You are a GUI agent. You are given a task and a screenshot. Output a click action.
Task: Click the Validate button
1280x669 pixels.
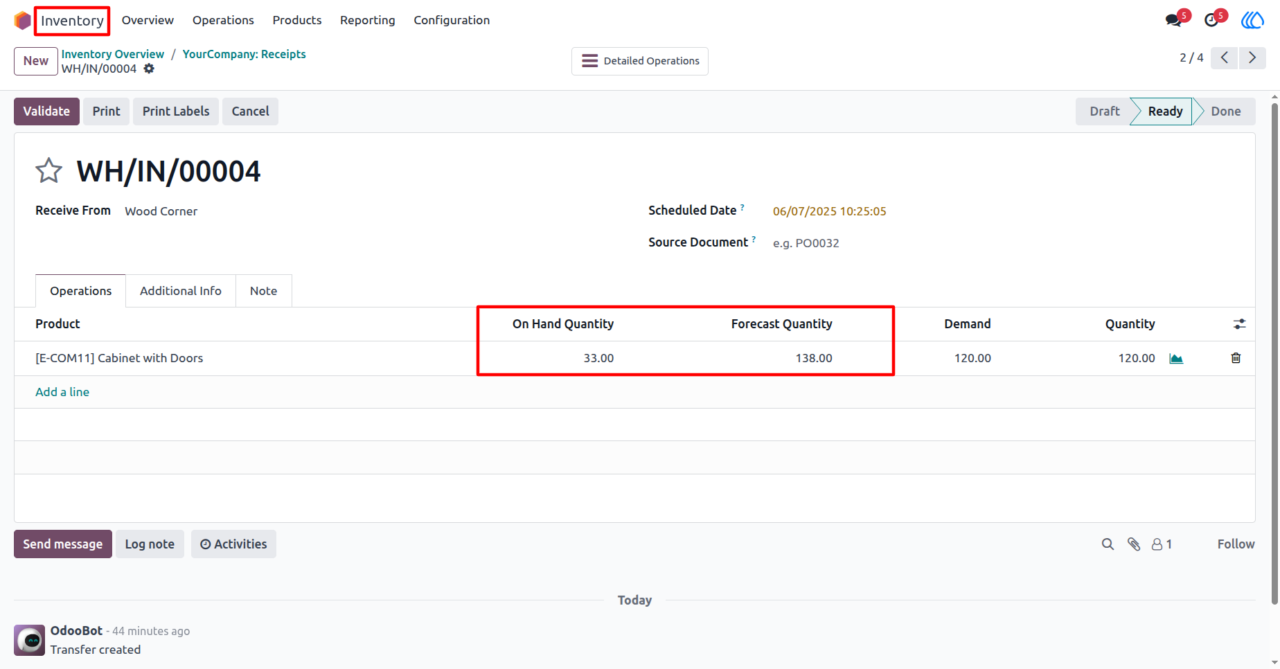coord(46,111)
